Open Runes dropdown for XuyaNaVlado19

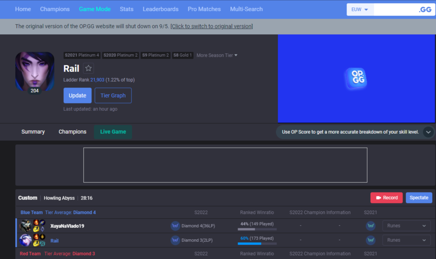point(406,226)
